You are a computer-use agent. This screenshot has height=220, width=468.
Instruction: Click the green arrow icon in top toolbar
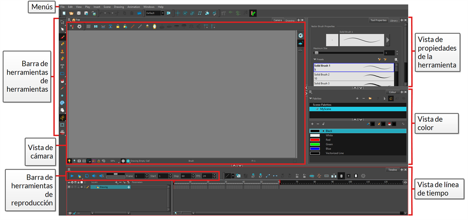pyautogui.click(x=253, y=13)
